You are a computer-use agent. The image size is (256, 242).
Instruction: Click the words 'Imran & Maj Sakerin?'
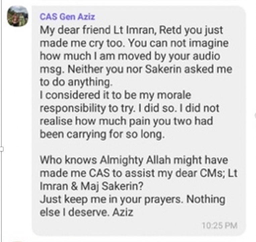point(91,186)
